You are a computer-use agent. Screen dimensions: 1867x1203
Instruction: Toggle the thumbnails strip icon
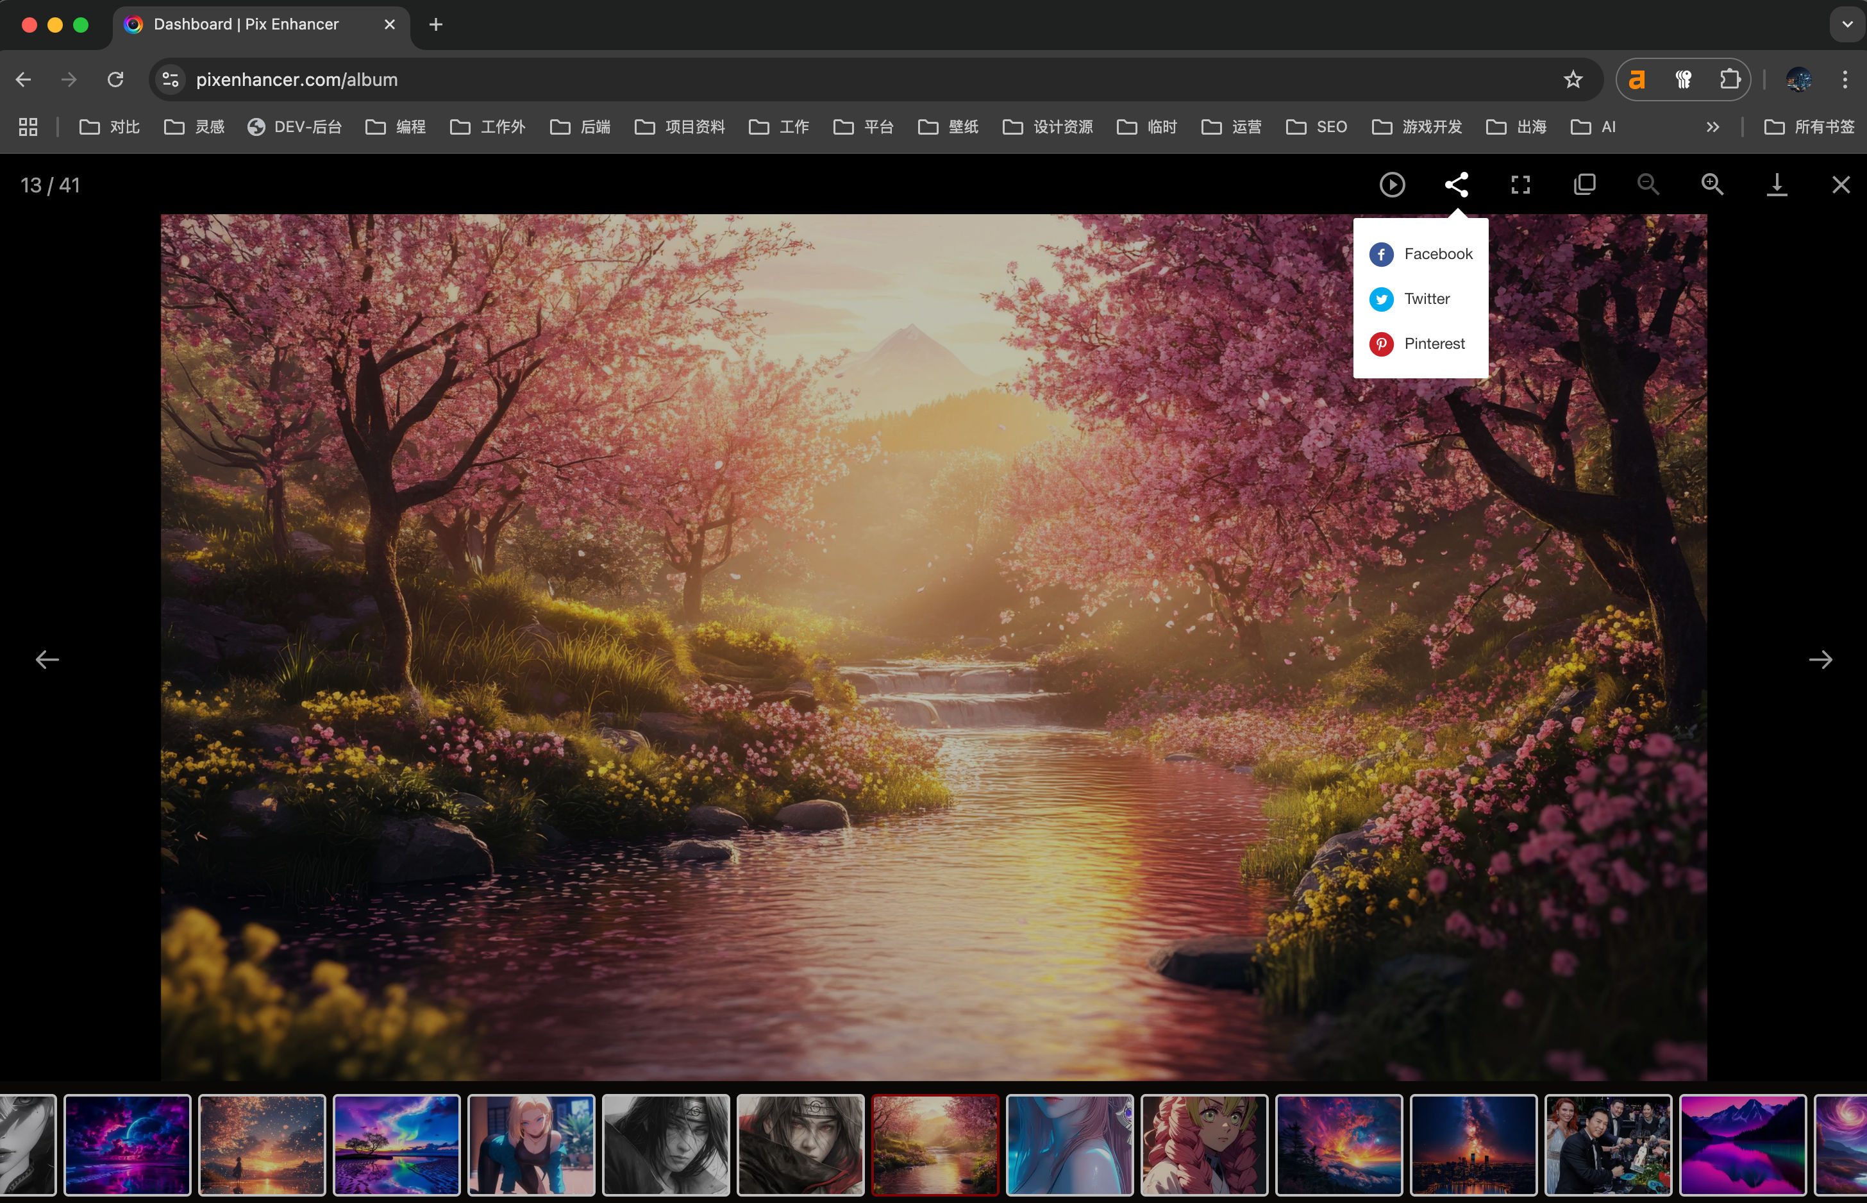(x=1584, y=185)
